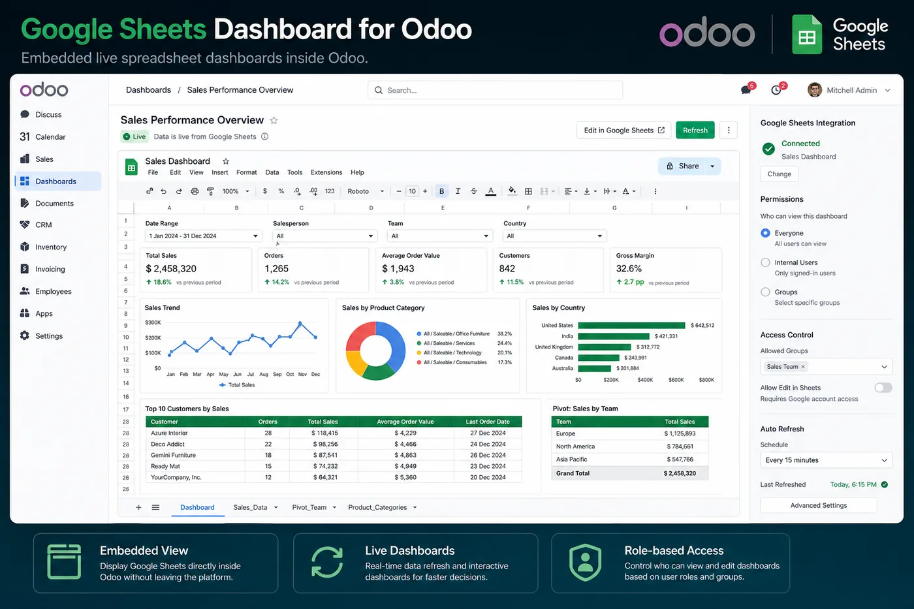
Task: Format cells as currency with dollar icon
Action: coord(265,191)
